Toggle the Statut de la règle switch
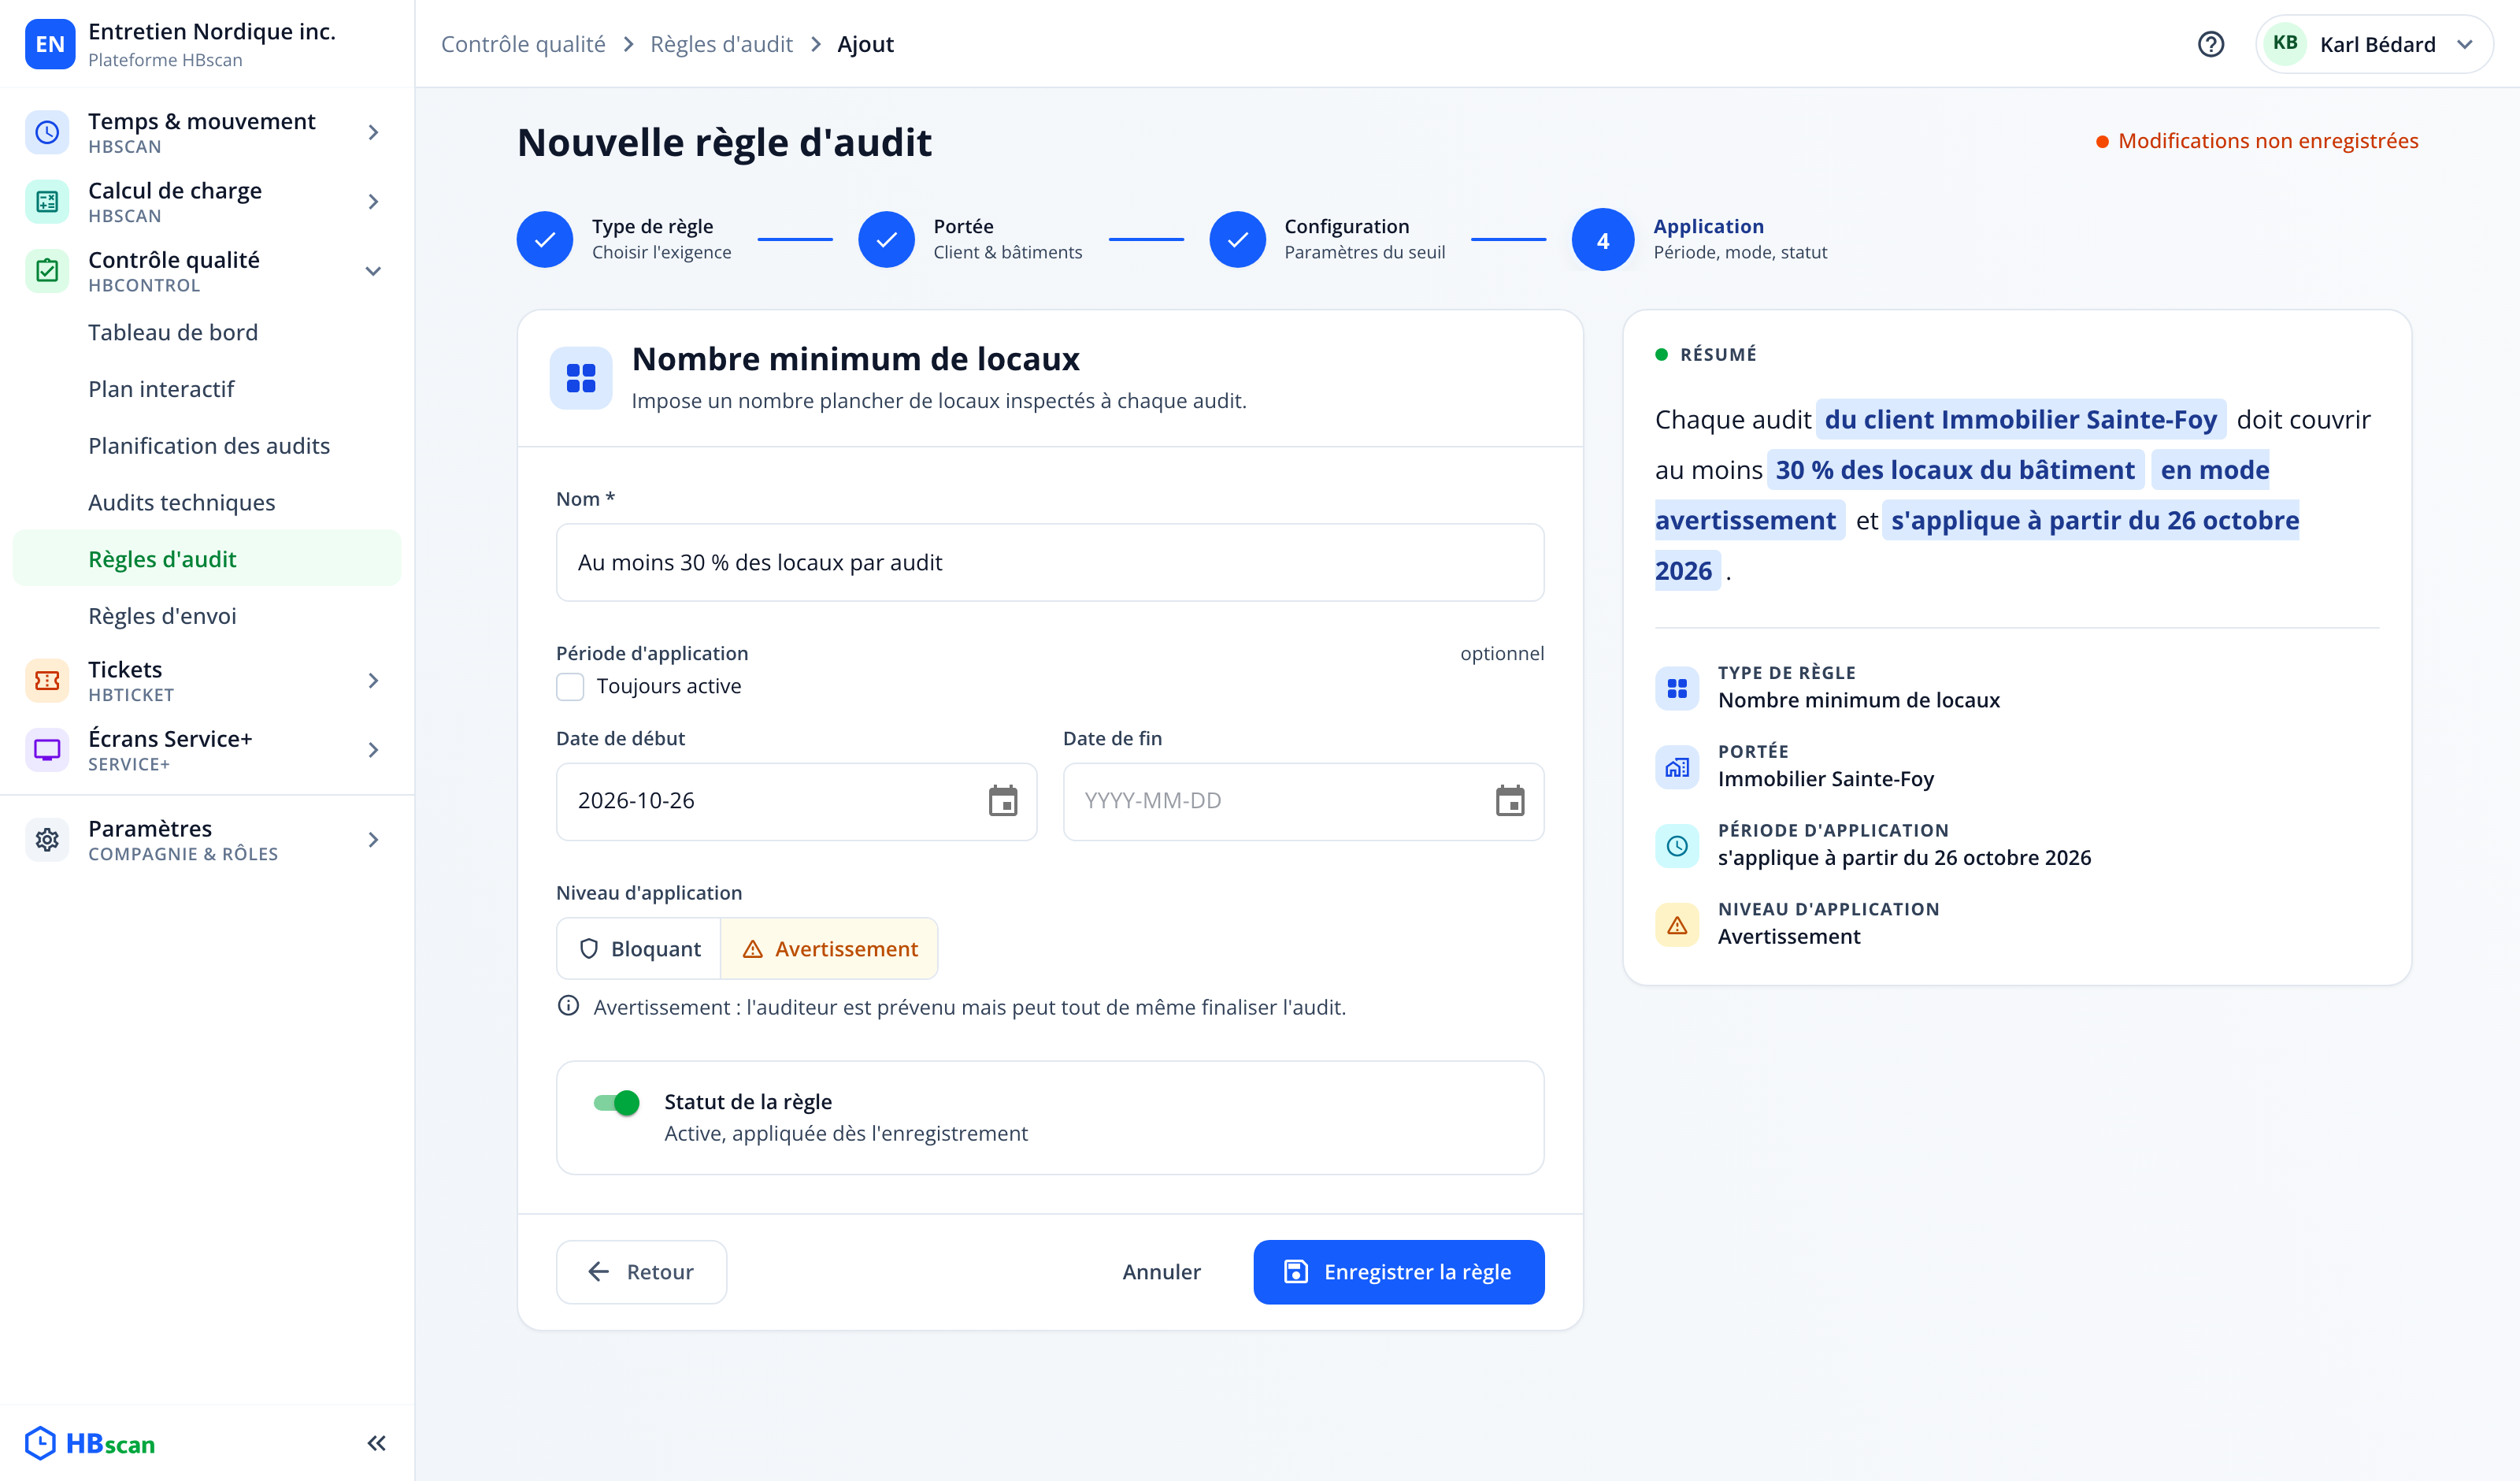Screen dimensions: 2520x1481 tap(616, 1103)
